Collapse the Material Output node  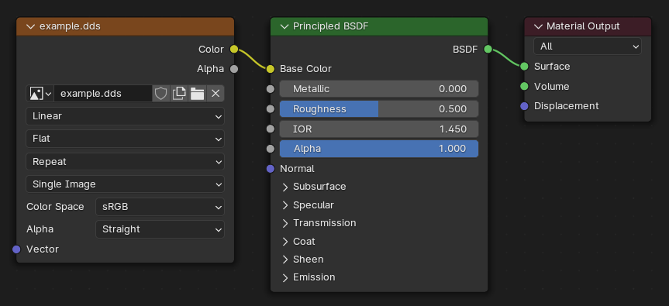pyautogui.click(x=538, y=26)
